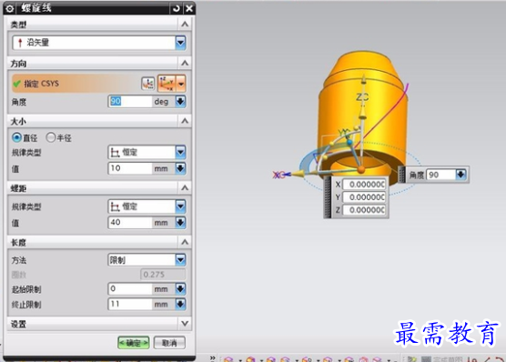Viewport: 506px width, 362px height.
Task: Collapse the 方向 section
Action: 185,63
